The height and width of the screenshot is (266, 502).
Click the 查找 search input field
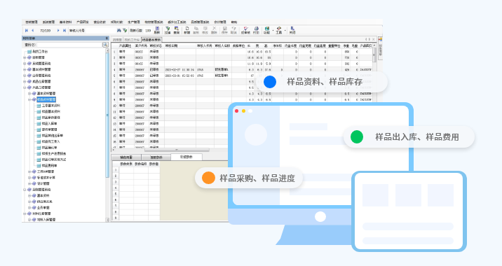coord(69,45)
